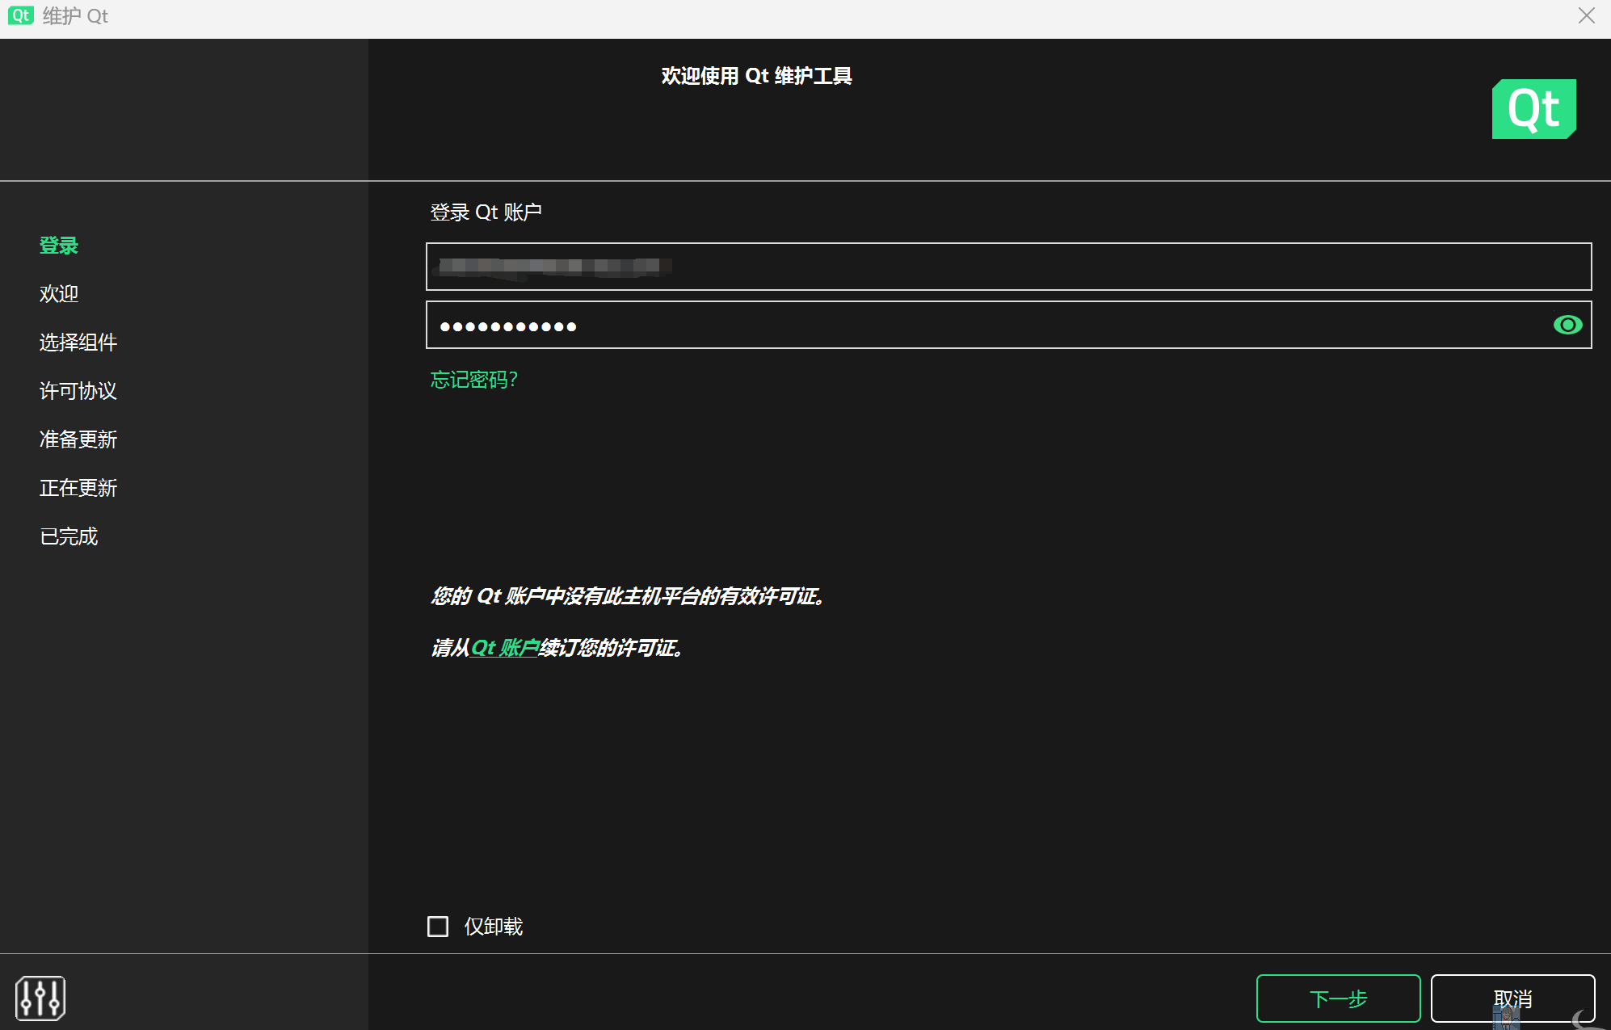Viewport: 1611px width, 1030px height.
Task: Open the settings sliders icon
Action: (x=40, y=998)
